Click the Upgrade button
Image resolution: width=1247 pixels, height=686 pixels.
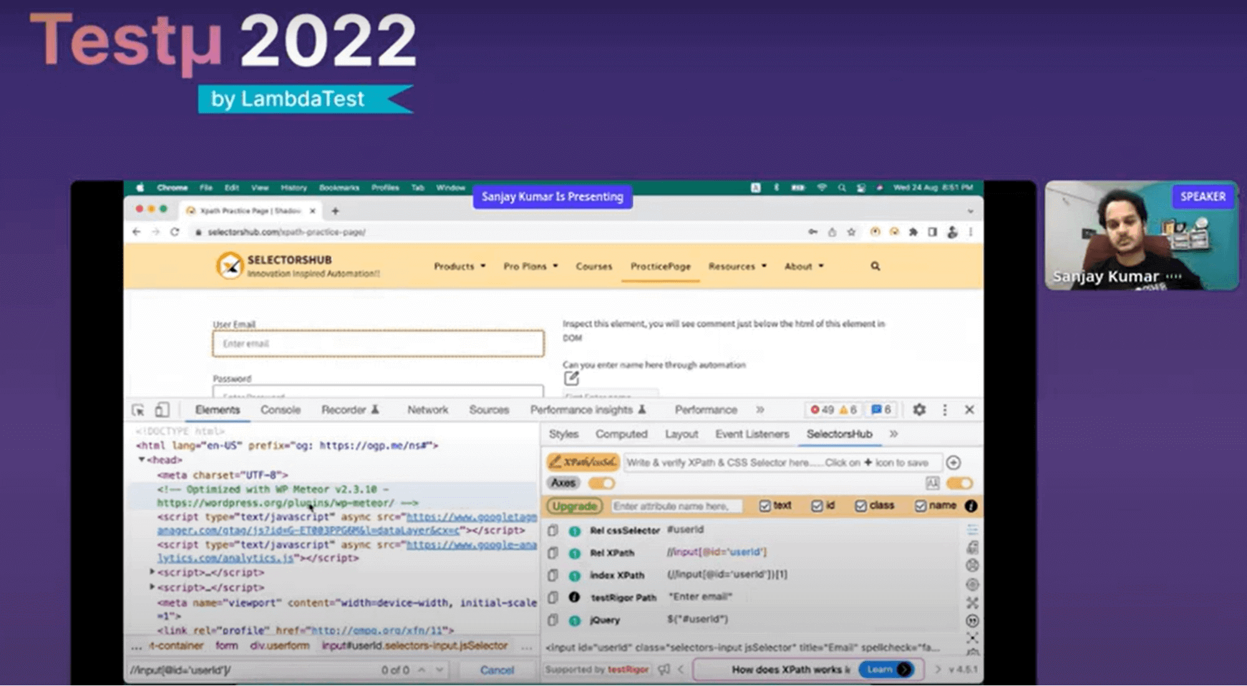(574, 506)
